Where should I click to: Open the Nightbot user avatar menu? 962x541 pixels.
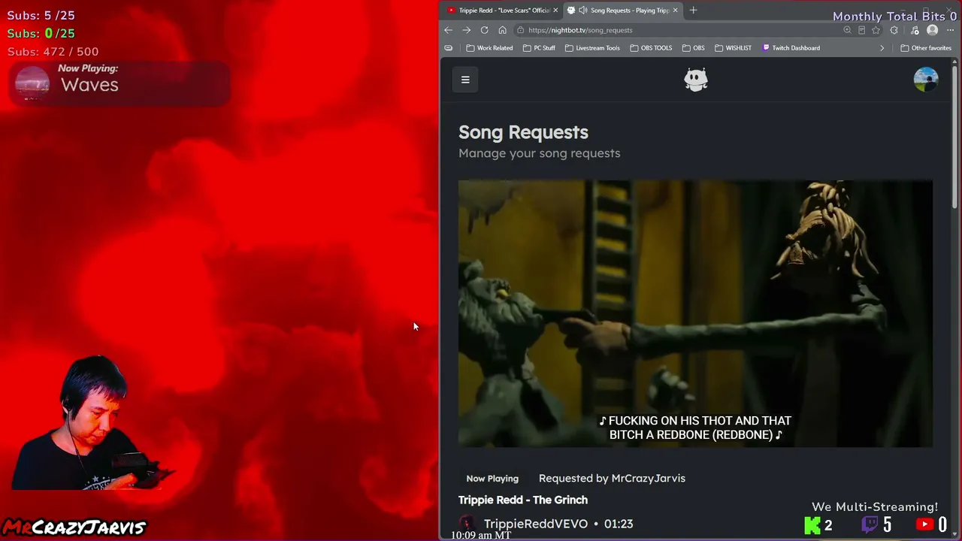tap(926, 80)
